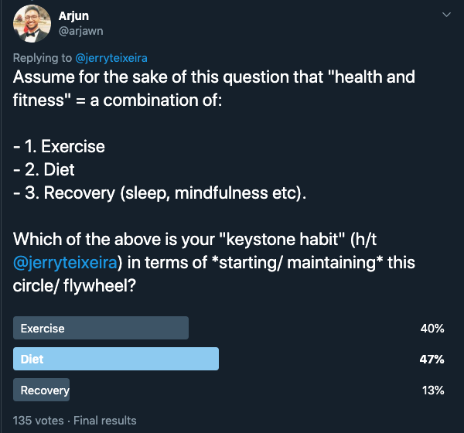Click the 40% Exercise percentage
The height and width of the screenshot is (433, 464).
pyautogui.click(x=432, y=329)
